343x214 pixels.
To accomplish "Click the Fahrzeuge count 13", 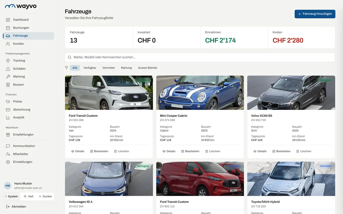I will [73, 41].
